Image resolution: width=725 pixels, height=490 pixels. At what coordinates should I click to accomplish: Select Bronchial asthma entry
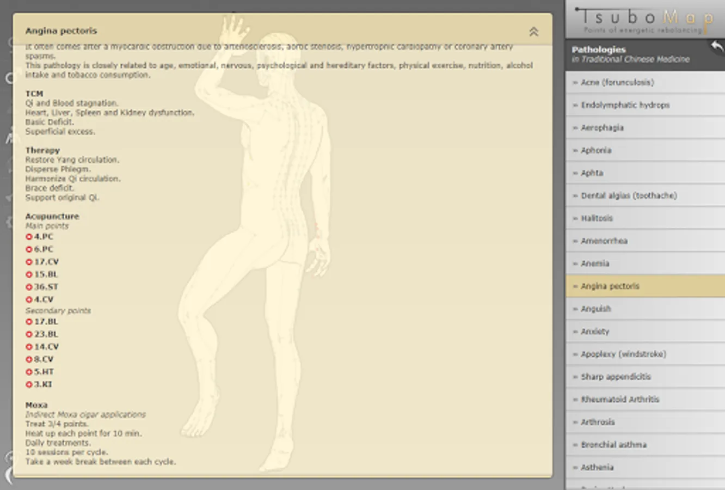point(645,444)
